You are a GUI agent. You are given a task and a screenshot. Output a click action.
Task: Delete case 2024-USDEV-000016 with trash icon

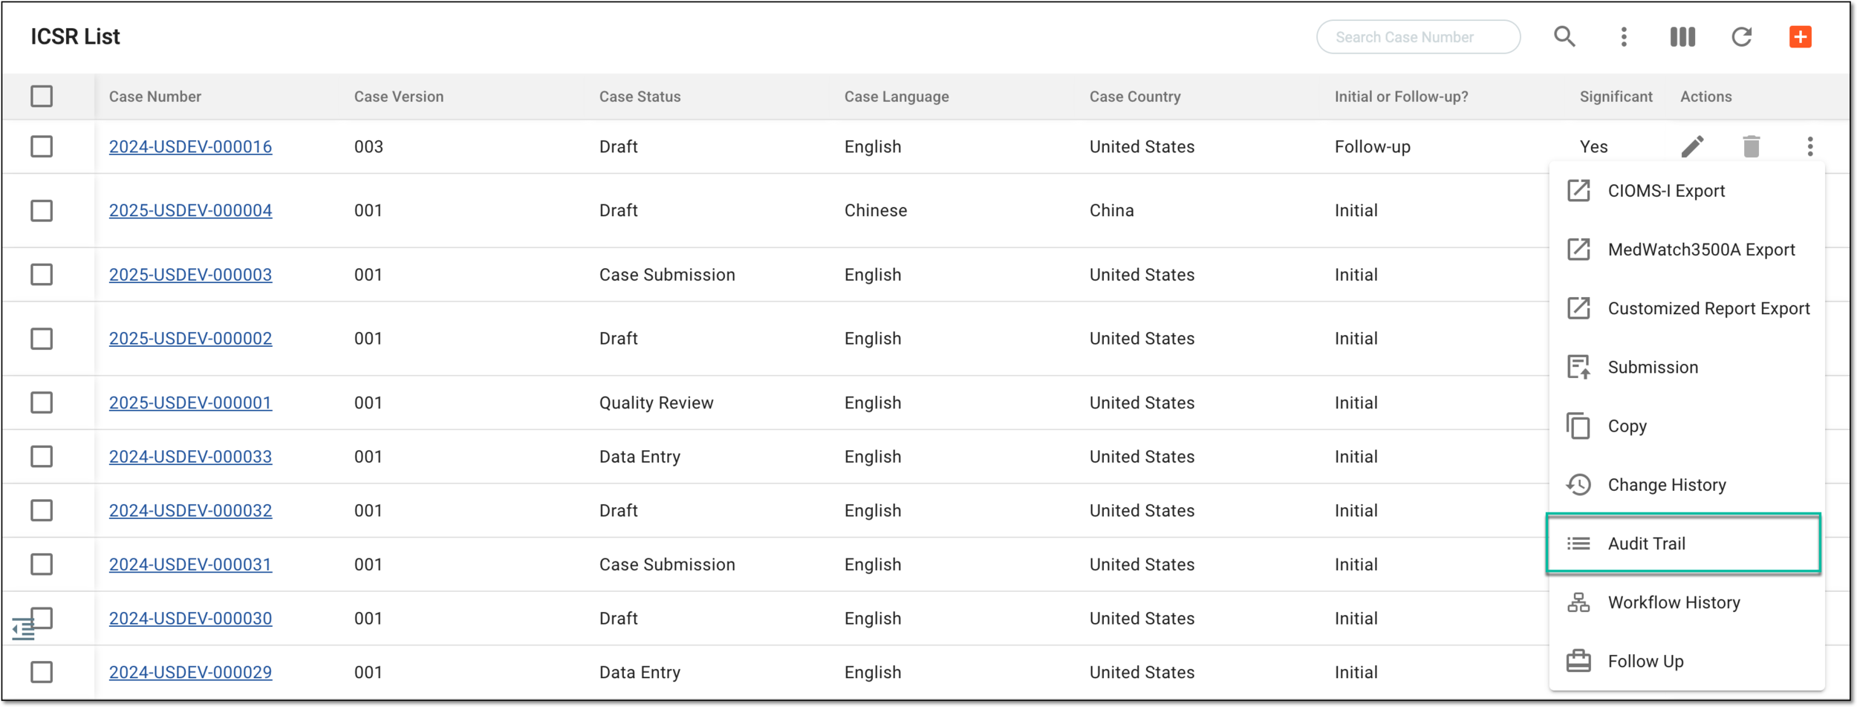[x=1752, y=146]
